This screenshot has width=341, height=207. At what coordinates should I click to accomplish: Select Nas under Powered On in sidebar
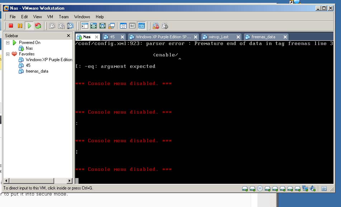(29, 48)
